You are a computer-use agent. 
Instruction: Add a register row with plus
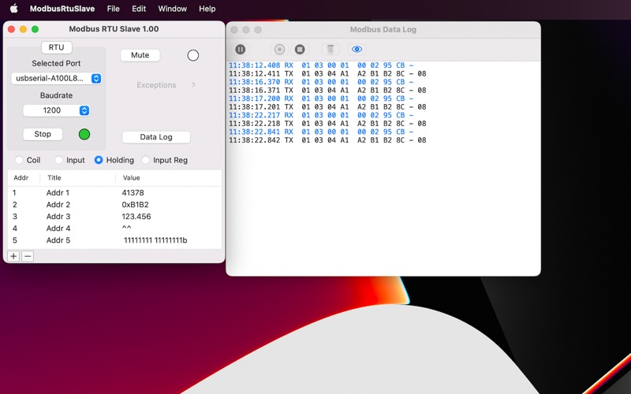pyautogui.click(x=13, y=256)
